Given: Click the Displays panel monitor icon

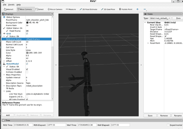Looking at the screenshot, I should (3, 14).
